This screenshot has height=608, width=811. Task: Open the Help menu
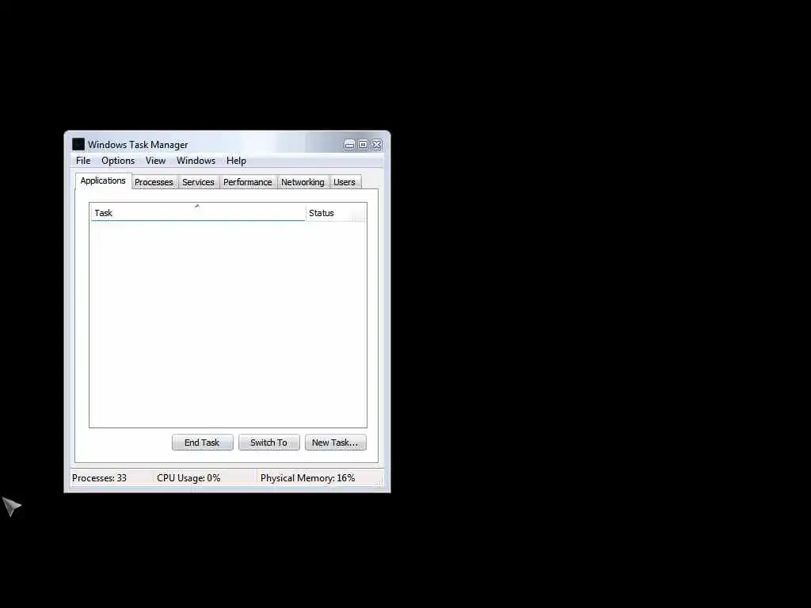[x=236, y=161]
